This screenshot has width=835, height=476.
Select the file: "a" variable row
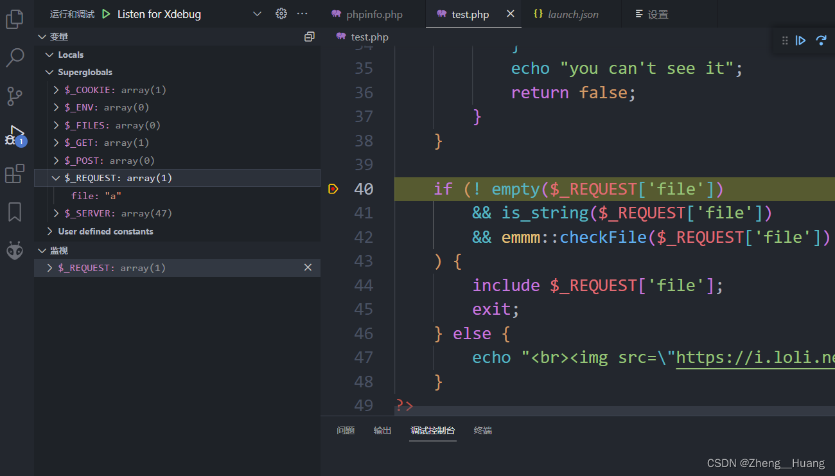coord(177,195)
